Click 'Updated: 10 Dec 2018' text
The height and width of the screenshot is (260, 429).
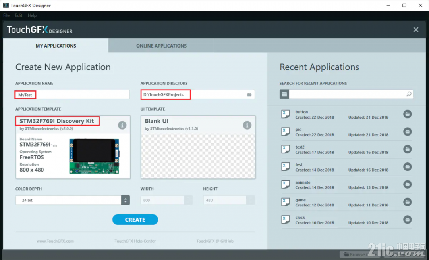click(368, 223)
